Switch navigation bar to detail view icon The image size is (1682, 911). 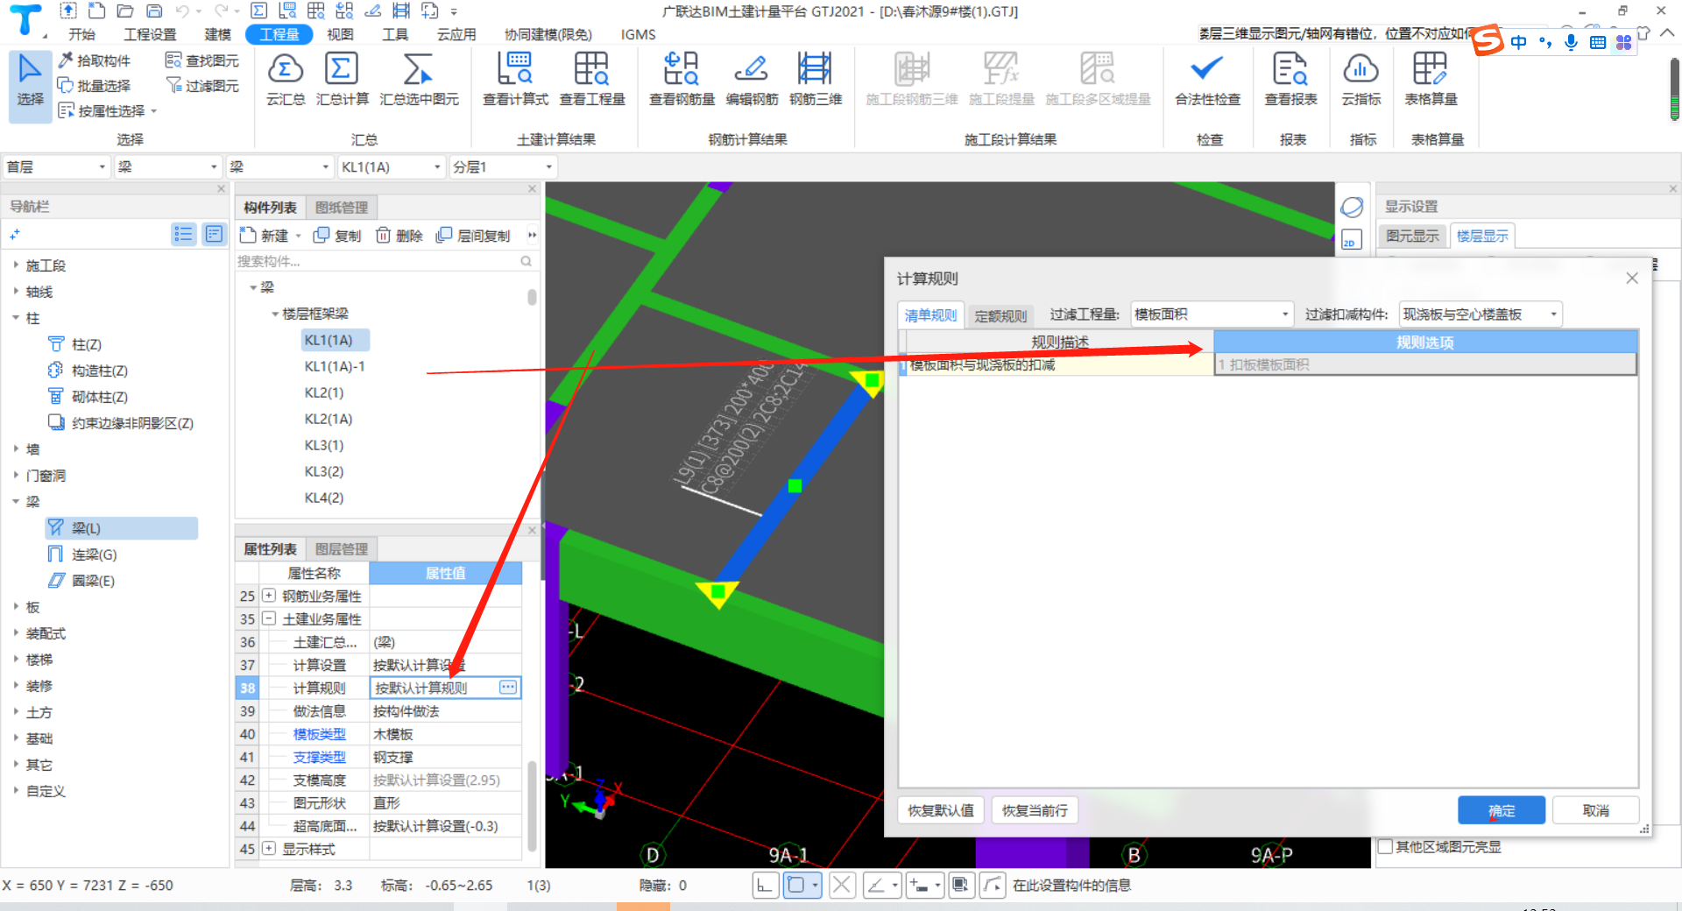pyautogui.click(x=214, y=234)
